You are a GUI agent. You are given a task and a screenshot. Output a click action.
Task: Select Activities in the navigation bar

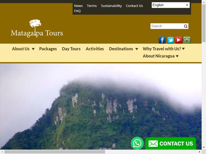click(x=95, y=49)
